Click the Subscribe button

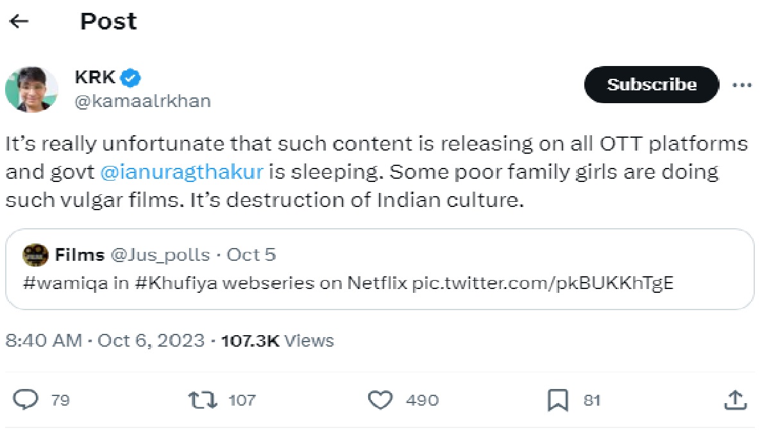click(x=651, y=85)
